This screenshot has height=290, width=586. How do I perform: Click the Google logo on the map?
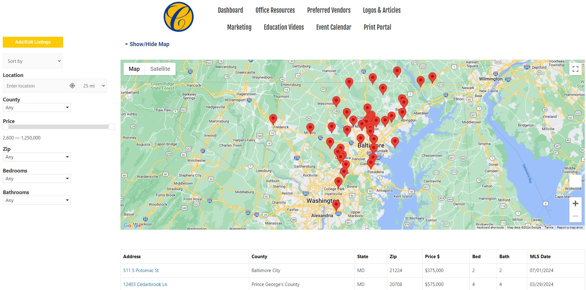132,225
